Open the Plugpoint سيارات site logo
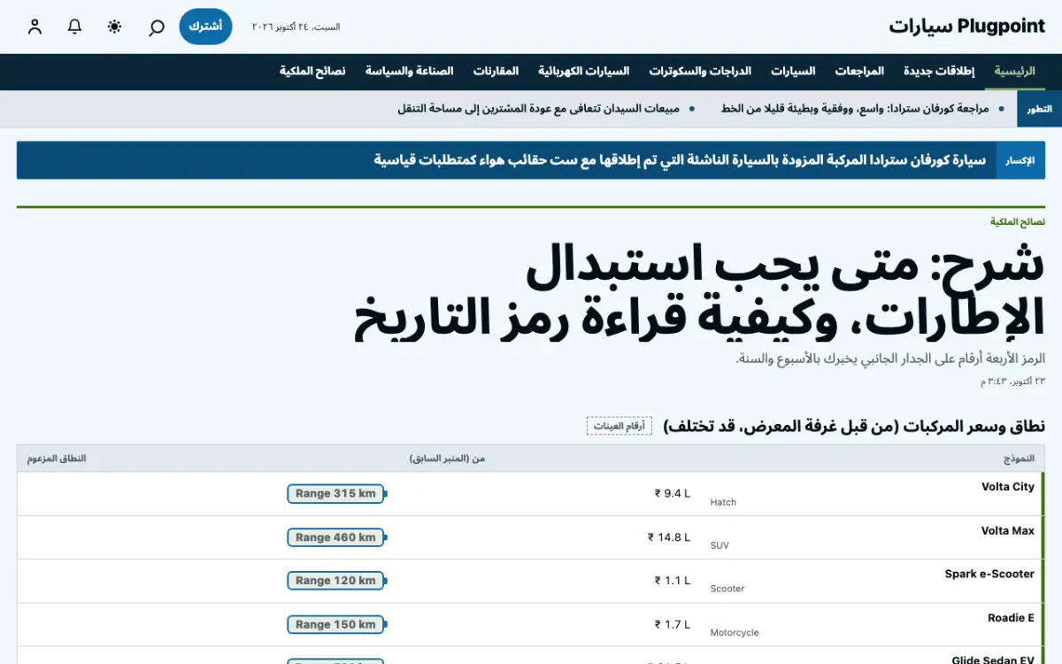Viewport: 1062px width, 664px height. 967,27
